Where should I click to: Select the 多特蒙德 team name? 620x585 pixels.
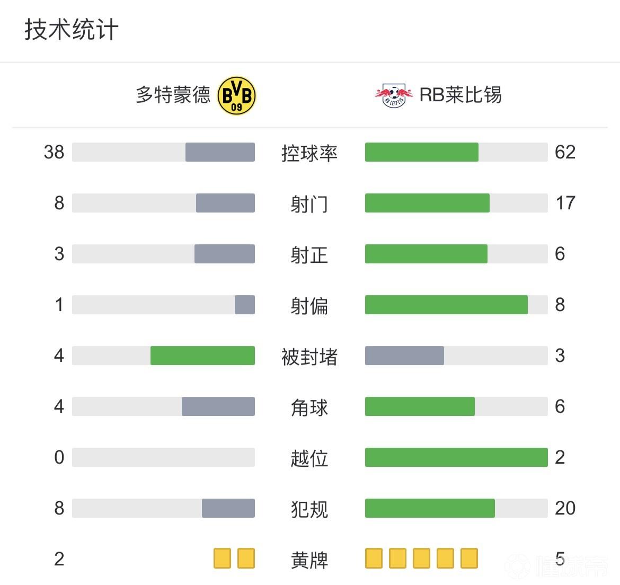[173, 95]
